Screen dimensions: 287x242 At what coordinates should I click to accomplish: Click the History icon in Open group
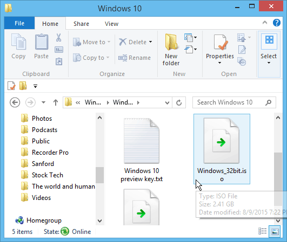tap(242, 61)
